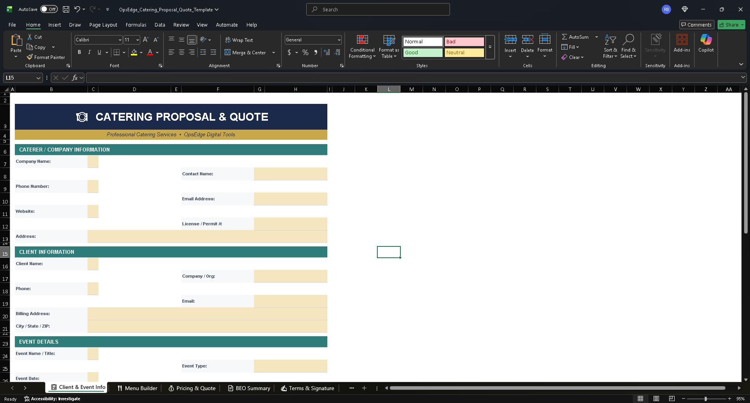This screenshot has height=403, width=750.
Task: Toggle AutoSave switch
Action: (x=49, y=9)
